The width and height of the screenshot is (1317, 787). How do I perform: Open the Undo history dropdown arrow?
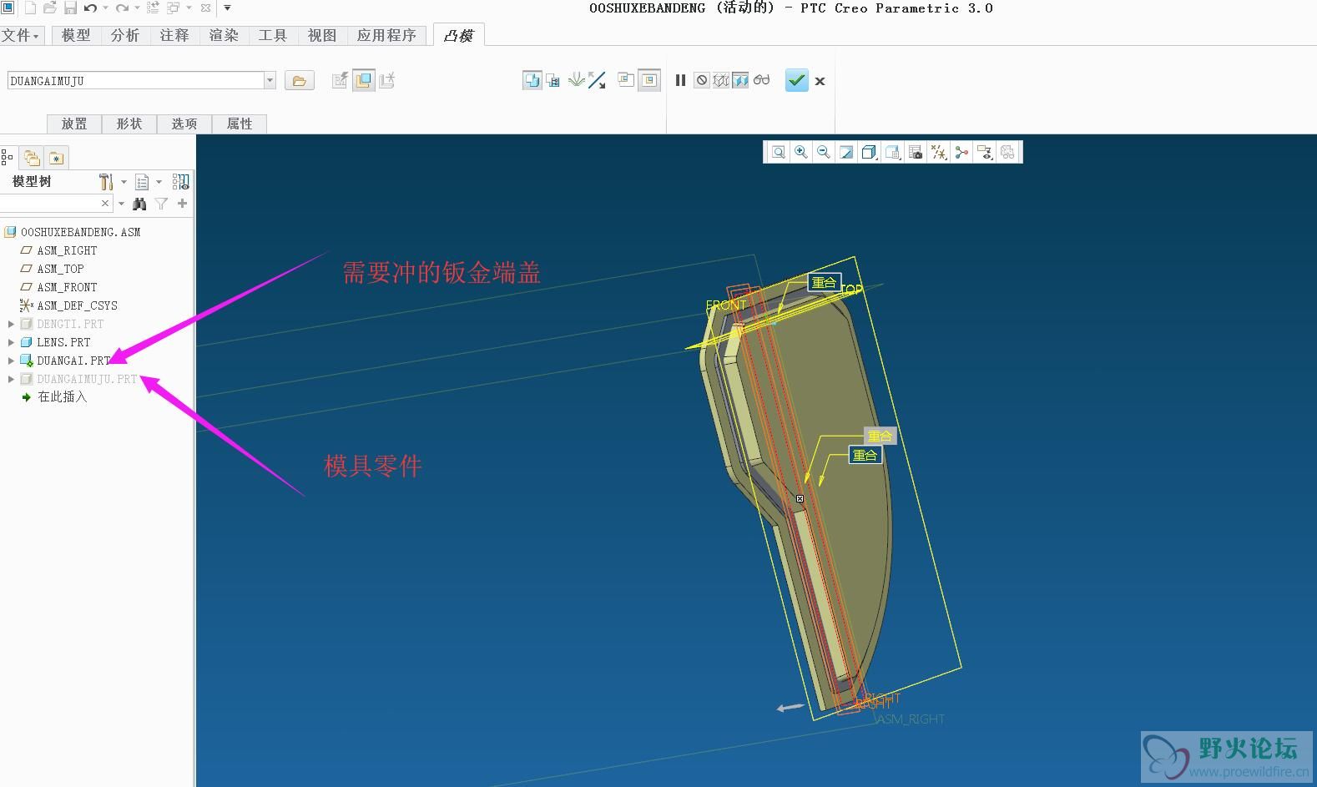pos(105,8)
